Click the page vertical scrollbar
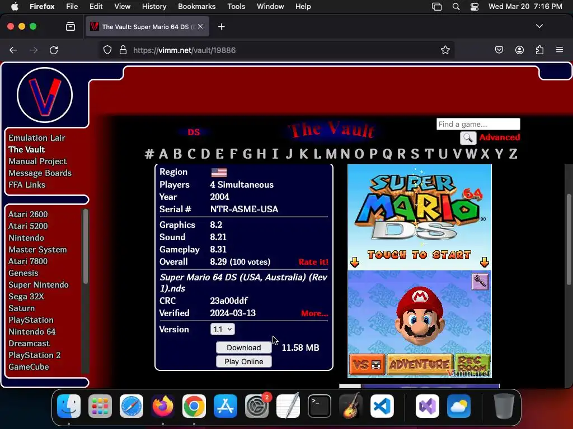Screen dimensions: 573x429 569,239
